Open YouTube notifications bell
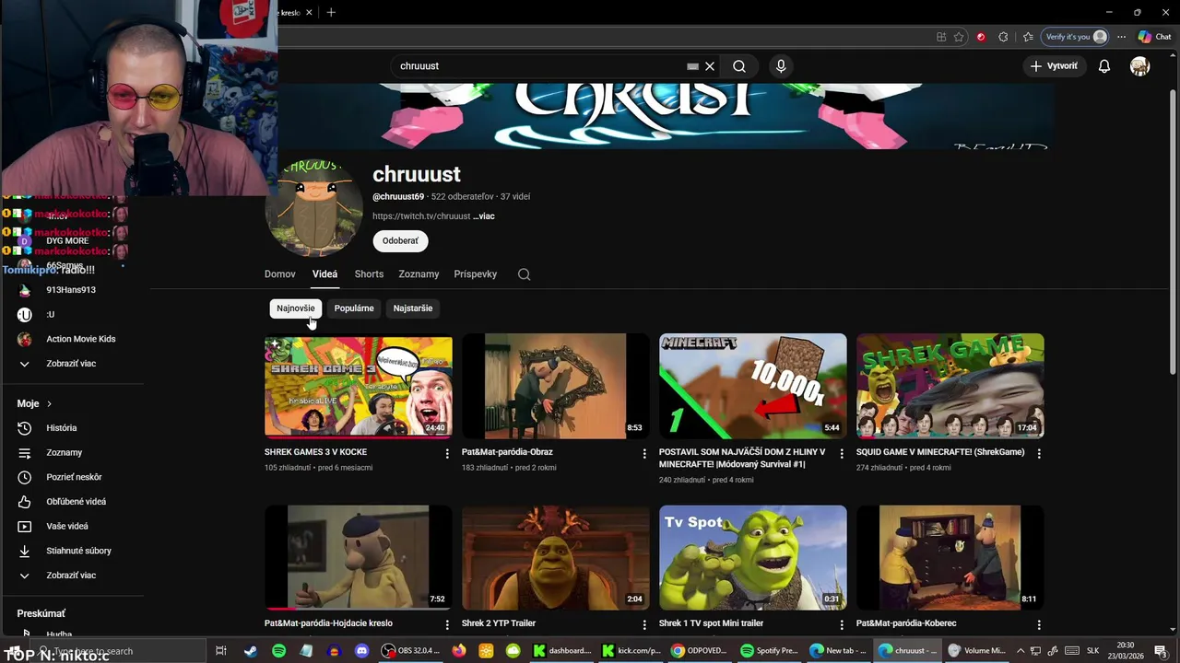 [x=1104, y=66]
